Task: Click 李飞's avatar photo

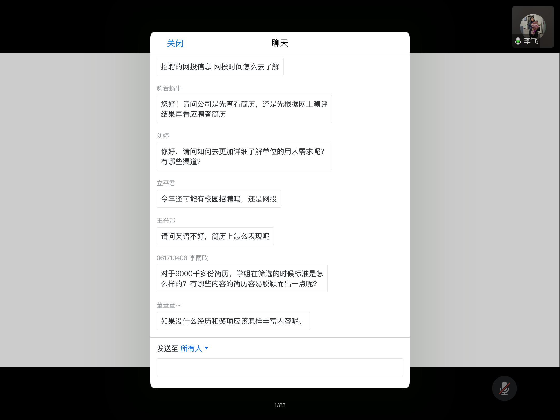Action: point(533,26)
